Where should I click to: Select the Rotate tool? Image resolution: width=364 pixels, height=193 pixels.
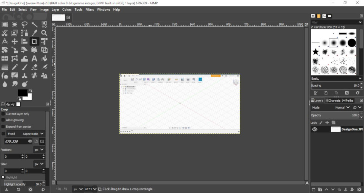tap(5, 50)
